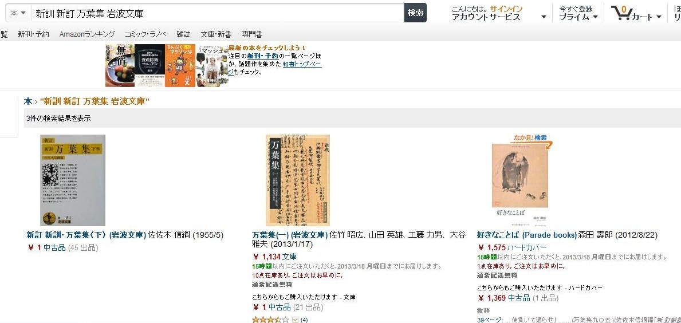This screenshot has width=681, height=323.
Task: Click the star rating icons under 万葉集(一)
Action: (270, 320)
